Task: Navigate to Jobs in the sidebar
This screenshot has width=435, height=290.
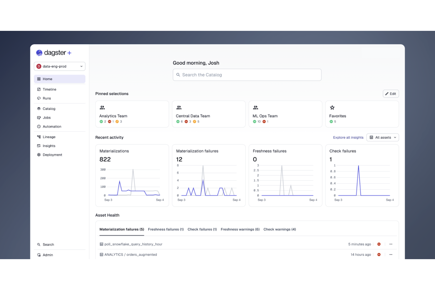Action: pyautogui.click(x=47, y=118)
